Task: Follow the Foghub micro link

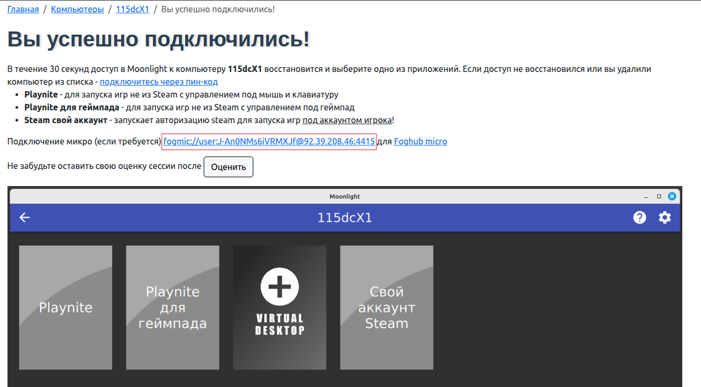Action: 421,142
